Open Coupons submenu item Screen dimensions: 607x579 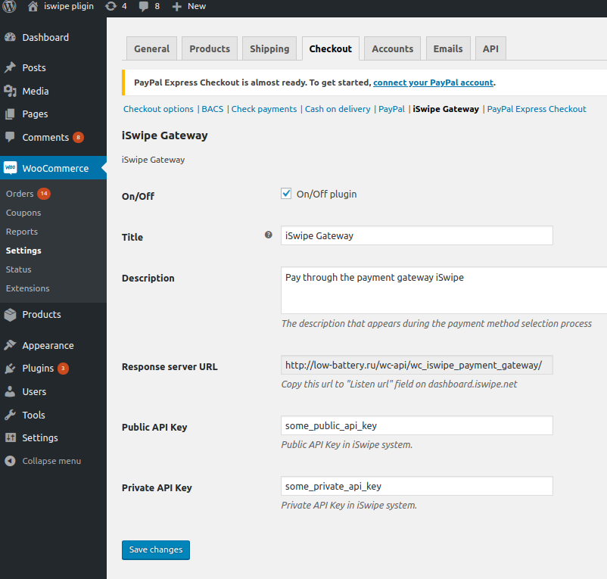click(x=23, y=213)
